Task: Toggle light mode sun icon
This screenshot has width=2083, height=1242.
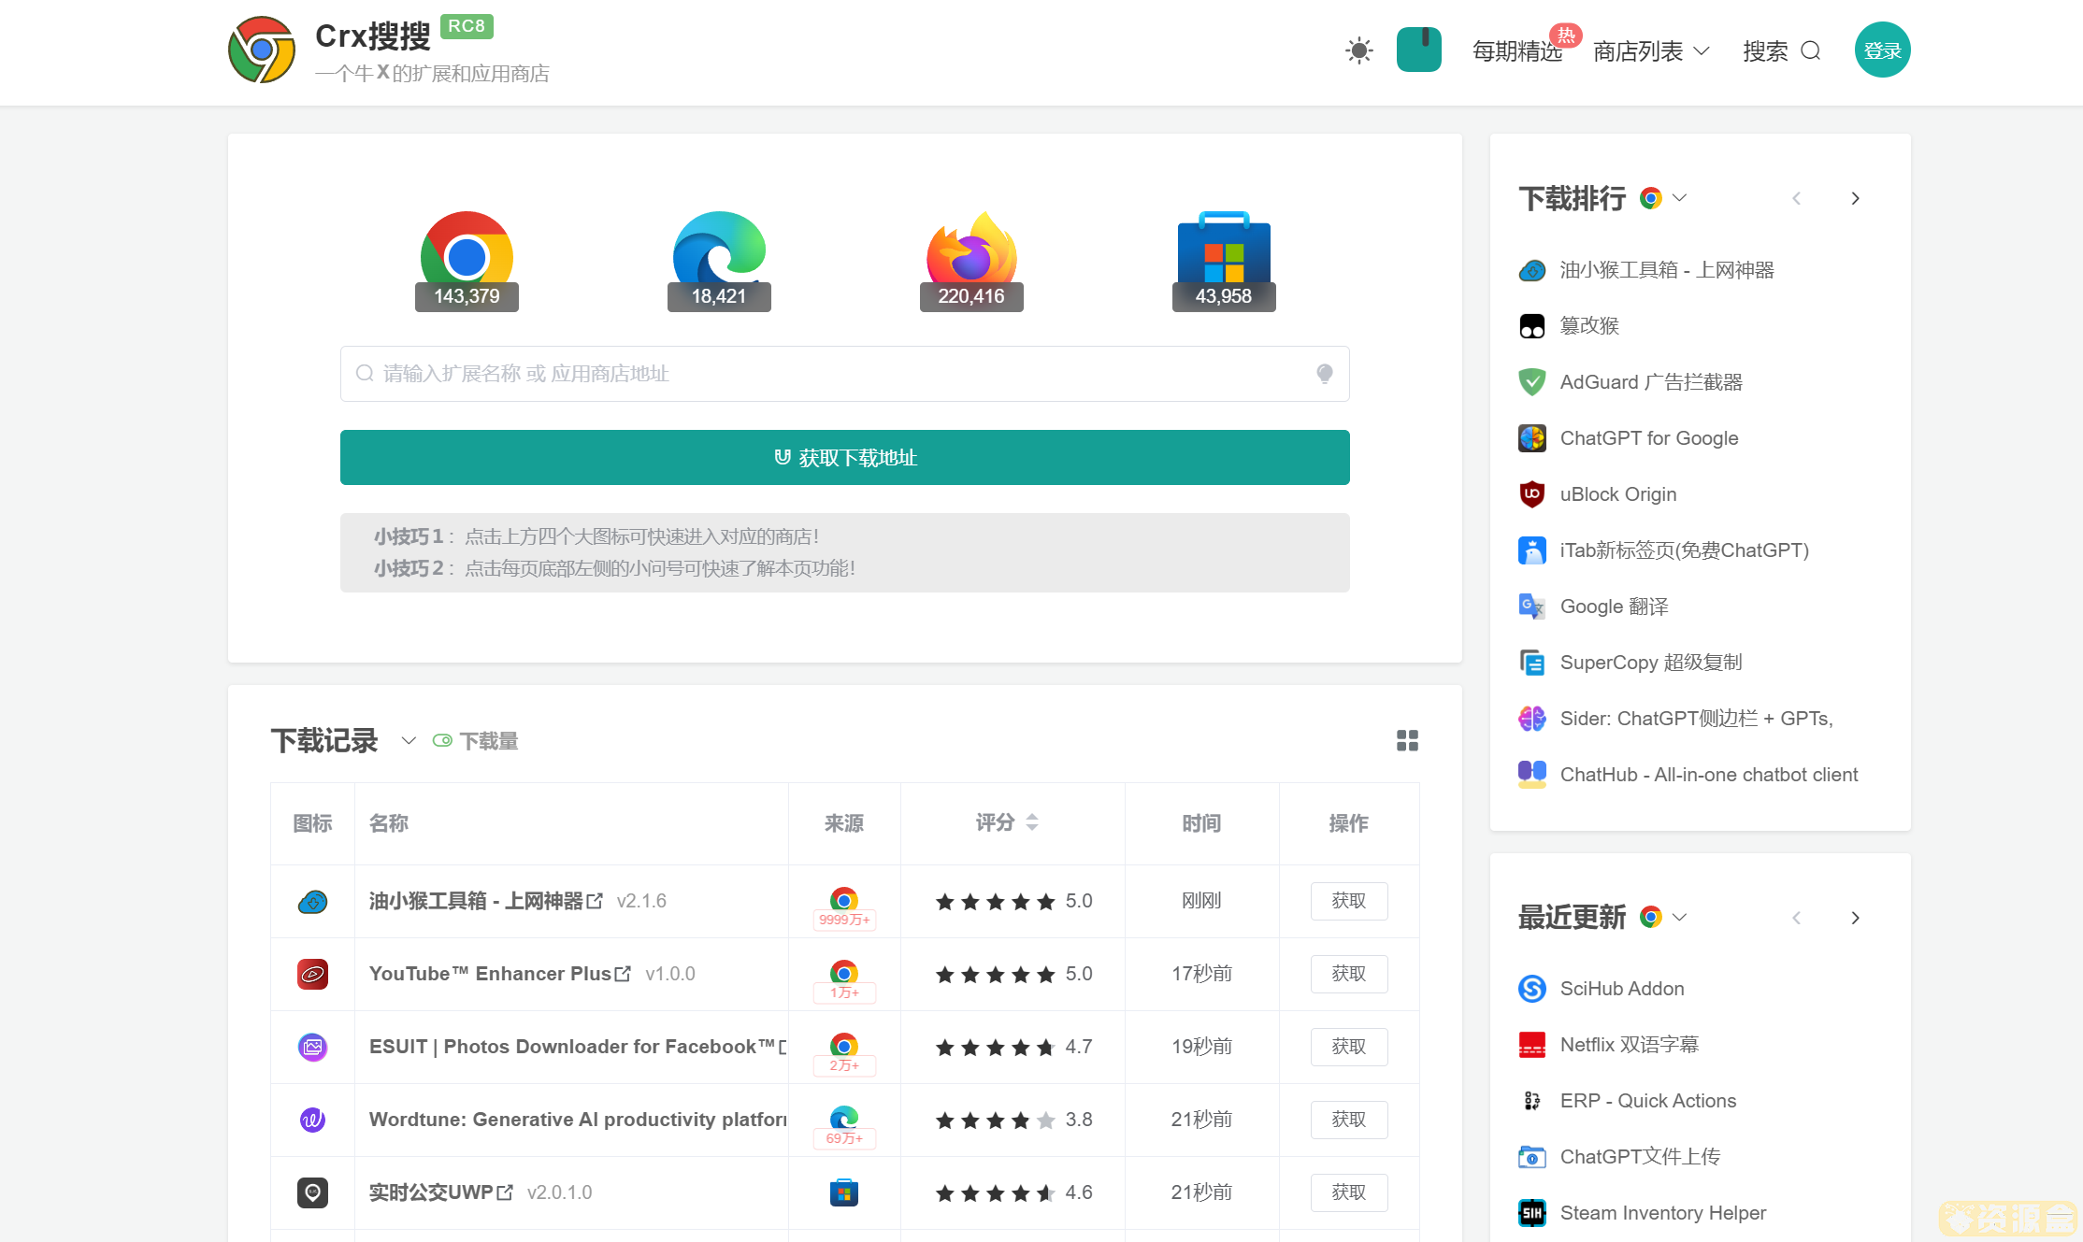Action: (1358, 50)
